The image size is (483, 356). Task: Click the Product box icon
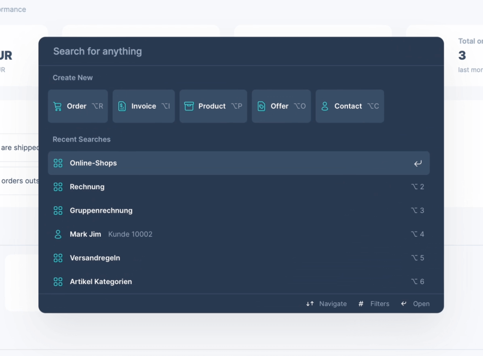tap(189, 106)
